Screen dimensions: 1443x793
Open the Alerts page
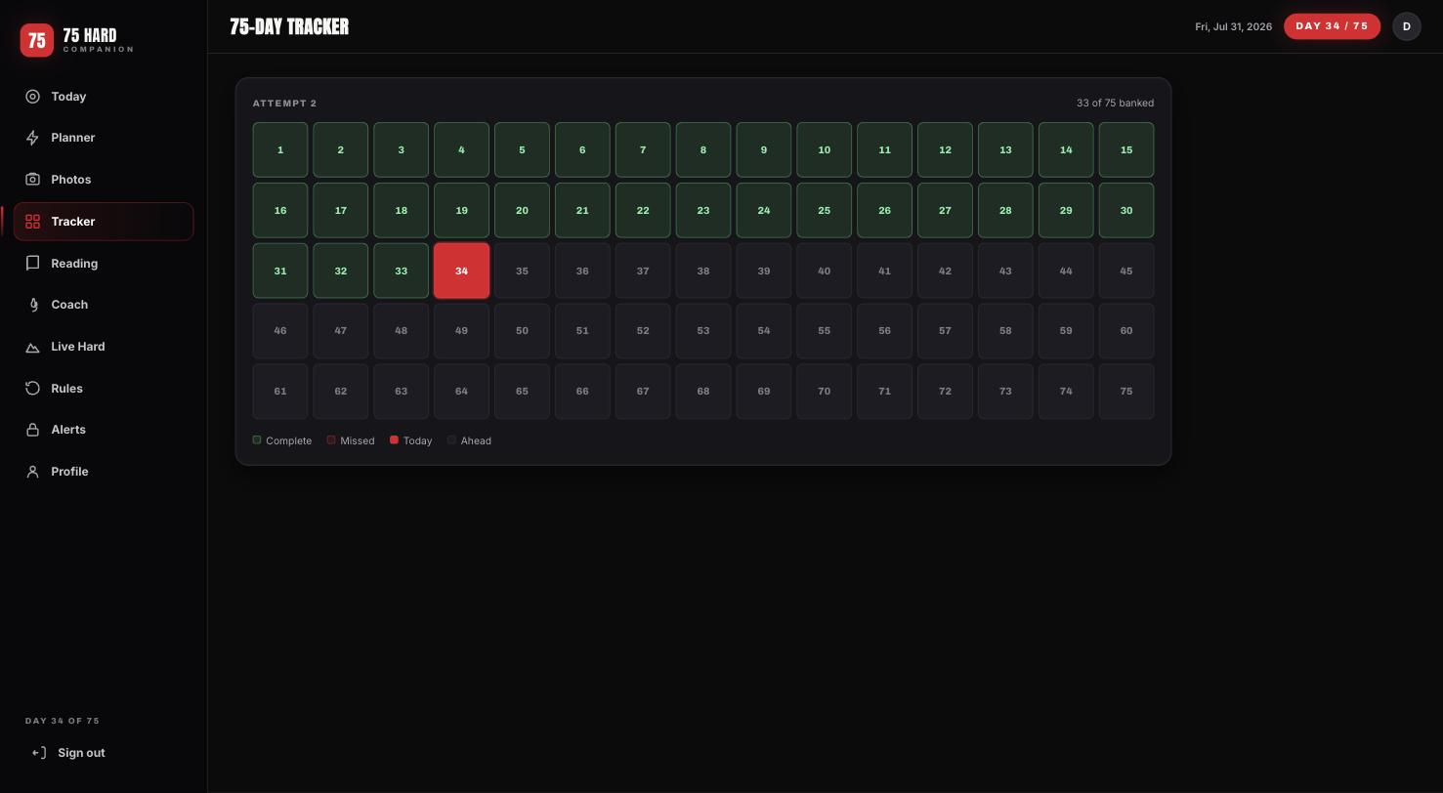coord(104,430)
